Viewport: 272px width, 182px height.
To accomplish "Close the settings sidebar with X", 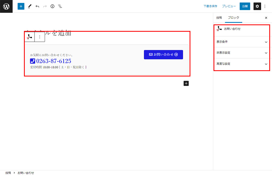I will 266,18.
